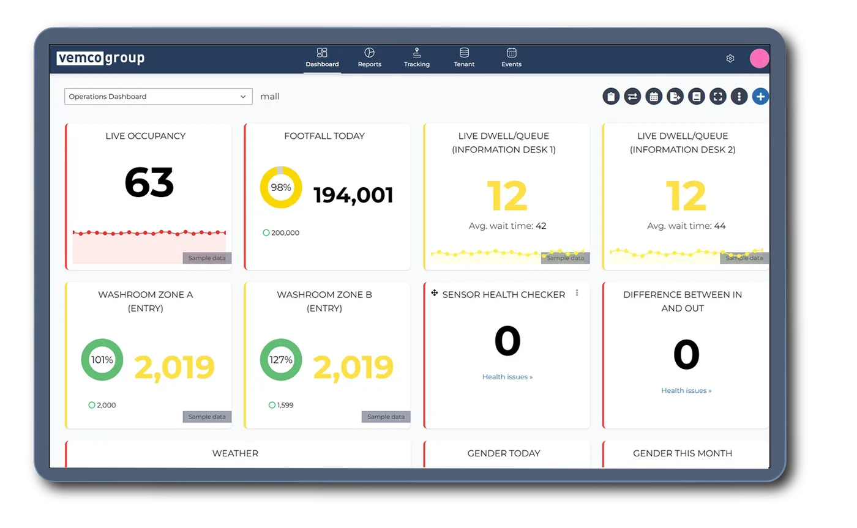Open the Dashboard tab

coord(323,58)
